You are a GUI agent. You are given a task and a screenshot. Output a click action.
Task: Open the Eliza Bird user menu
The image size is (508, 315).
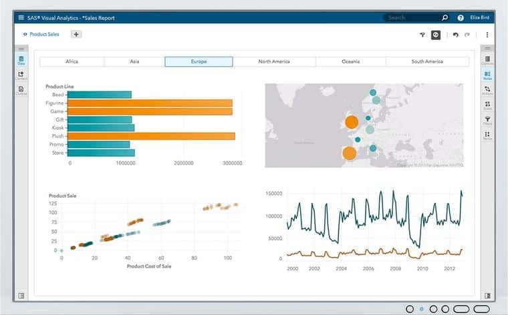pyautogui.click(x=480, y=17)
